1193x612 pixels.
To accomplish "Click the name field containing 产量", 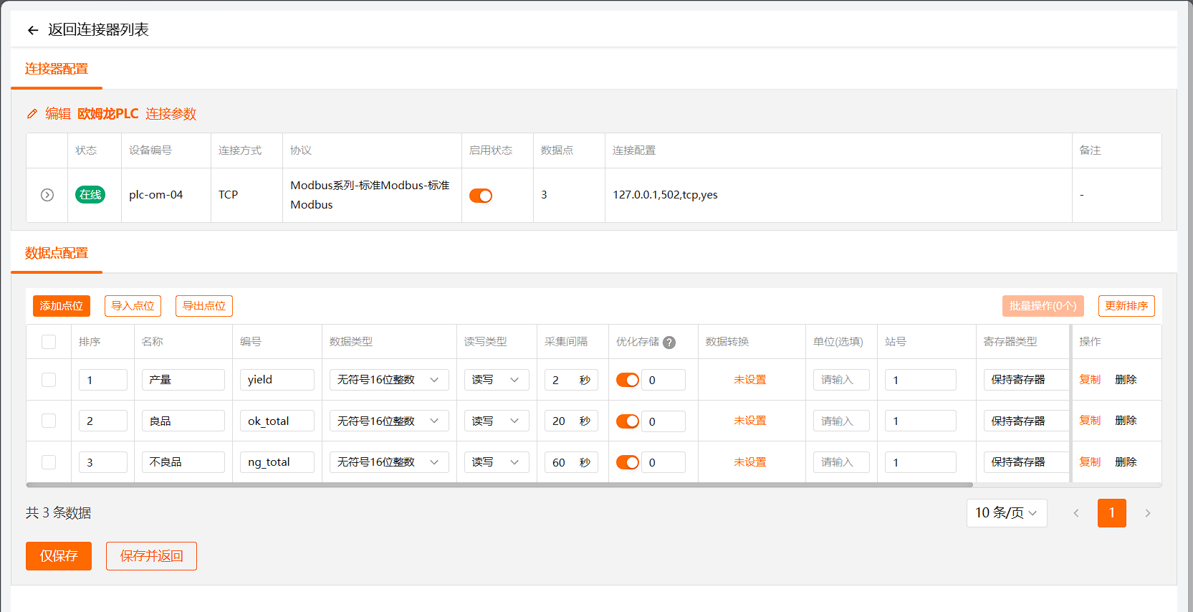I will [183, 380].
